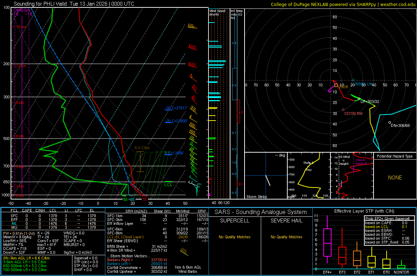Click the 6 km height marker
417x276 pixels.
20,136
